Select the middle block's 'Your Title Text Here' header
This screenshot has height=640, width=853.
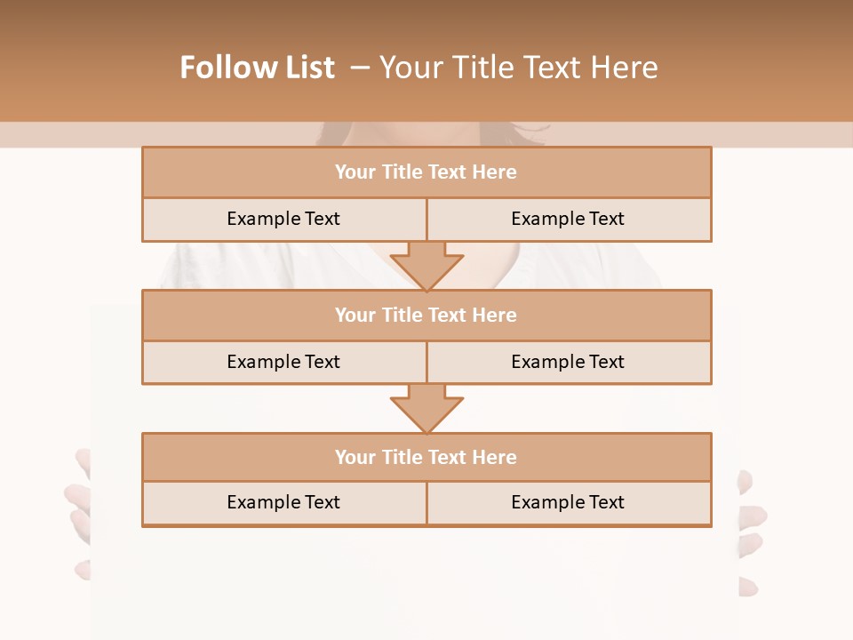426,315
